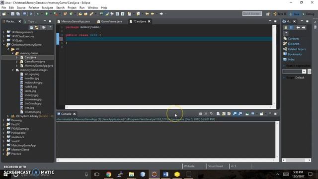
Task: Click Collapse All in Package Explorer
Action: [31, 28]
